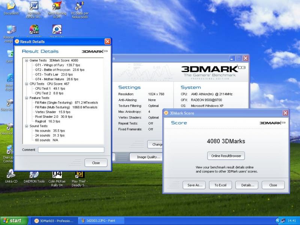Launch DAEMON Tools desktop shortcut
Viewport: 300px width, 225px height.
coord(34,177)
